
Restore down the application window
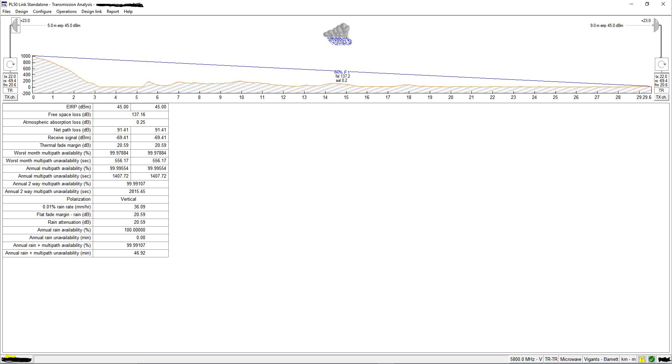pos(647,4)
